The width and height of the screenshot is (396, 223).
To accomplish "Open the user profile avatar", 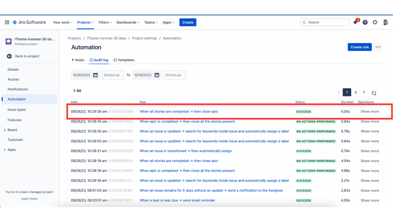I will point(386,22).
